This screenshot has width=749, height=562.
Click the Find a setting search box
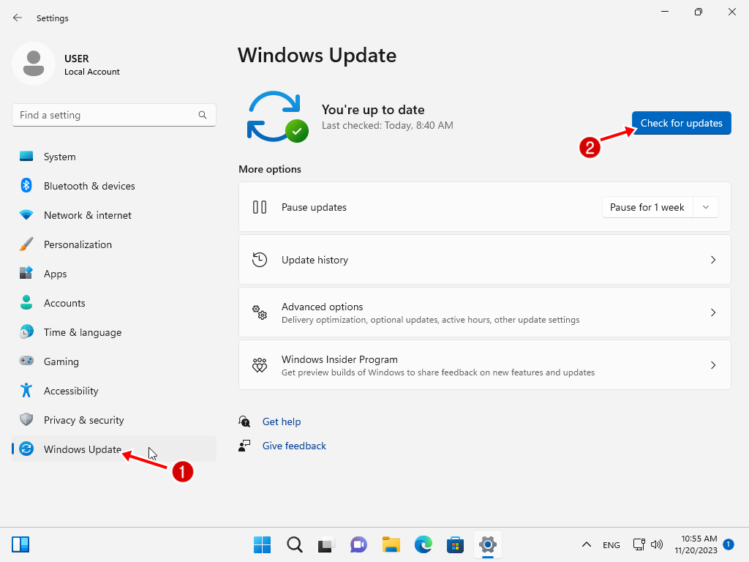(106, 115)
